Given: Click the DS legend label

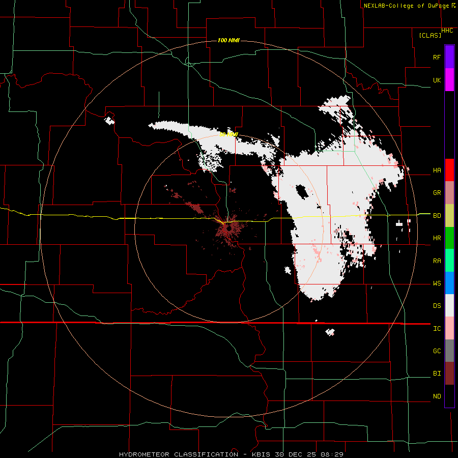Looking at the screenshot, I should tap(437, 306).
